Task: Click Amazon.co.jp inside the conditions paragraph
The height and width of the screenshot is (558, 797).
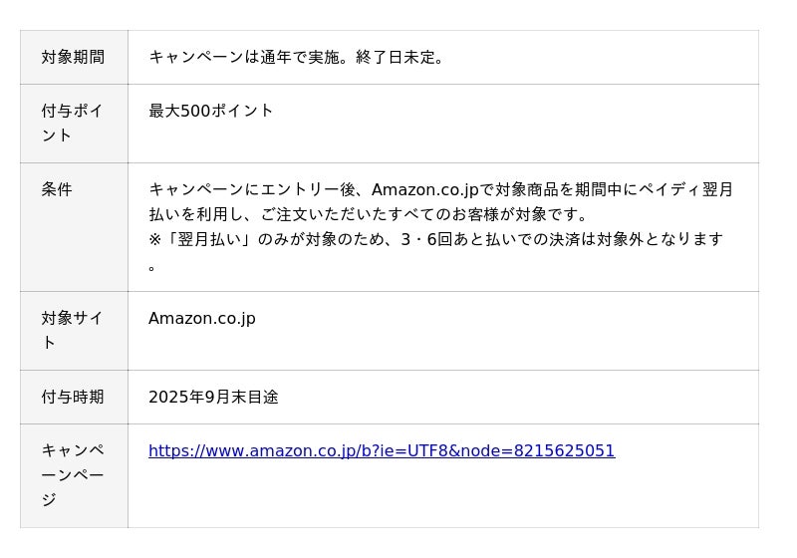Action: [x=425, y=190]
